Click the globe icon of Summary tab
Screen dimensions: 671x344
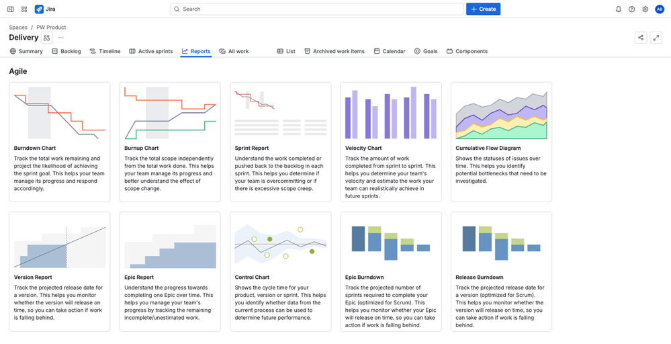pos(13,51)
